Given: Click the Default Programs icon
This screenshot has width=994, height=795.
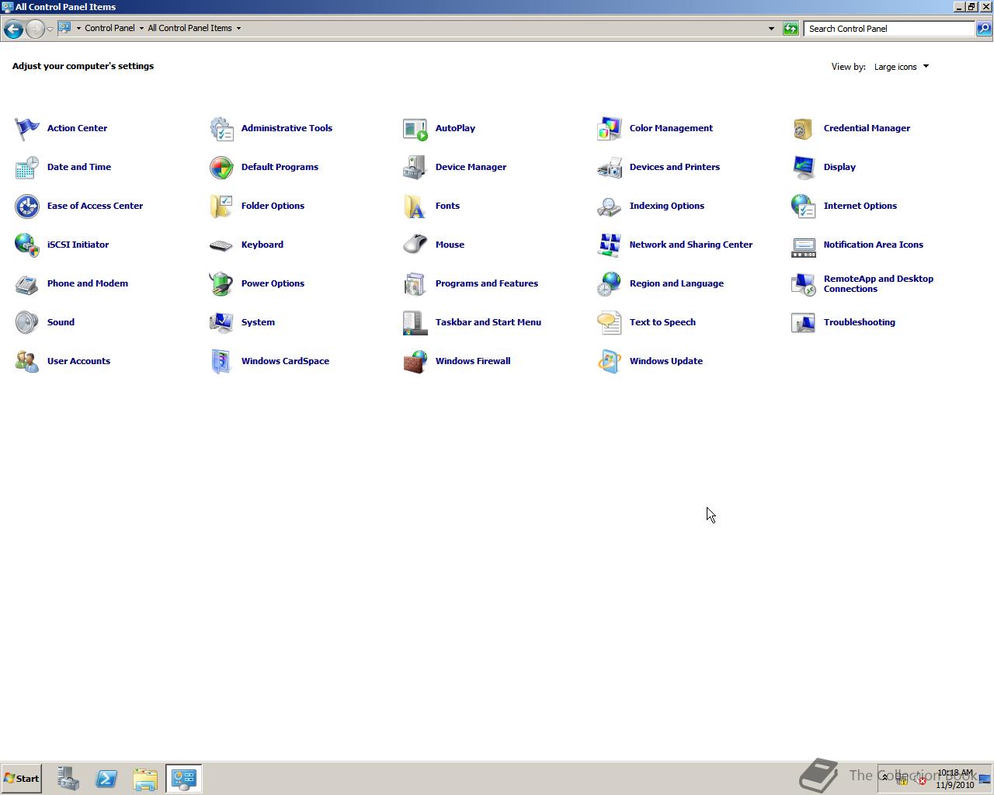Looking at the screenshot, I should [x=221, y=167].
